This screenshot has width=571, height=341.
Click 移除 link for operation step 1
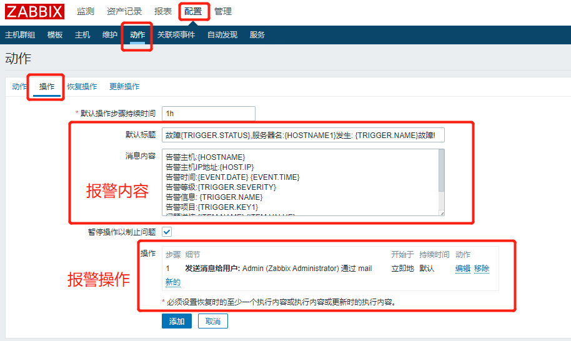pyautogui.click(x=482, y=269)
